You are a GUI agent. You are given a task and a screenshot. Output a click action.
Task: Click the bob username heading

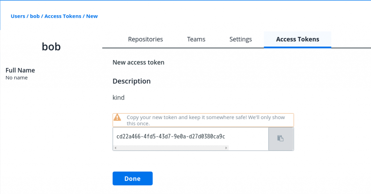point(51,47)
